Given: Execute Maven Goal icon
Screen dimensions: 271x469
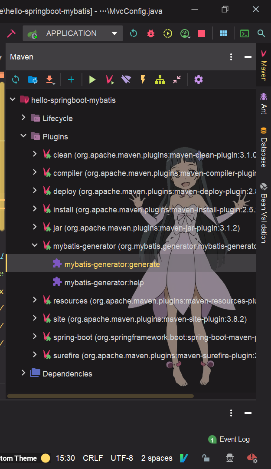Looking at the screenshot, I should coord(110,79).
